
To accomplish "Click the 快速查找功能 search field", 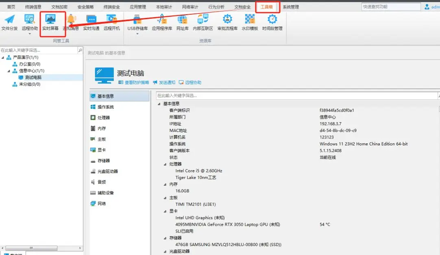I will pos(391,7).
